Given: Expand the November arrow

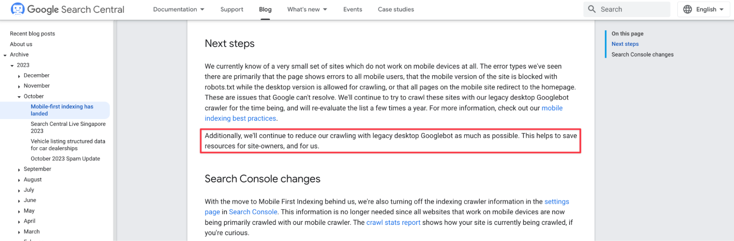Looking at the screenshot, I should pos(19,86).
